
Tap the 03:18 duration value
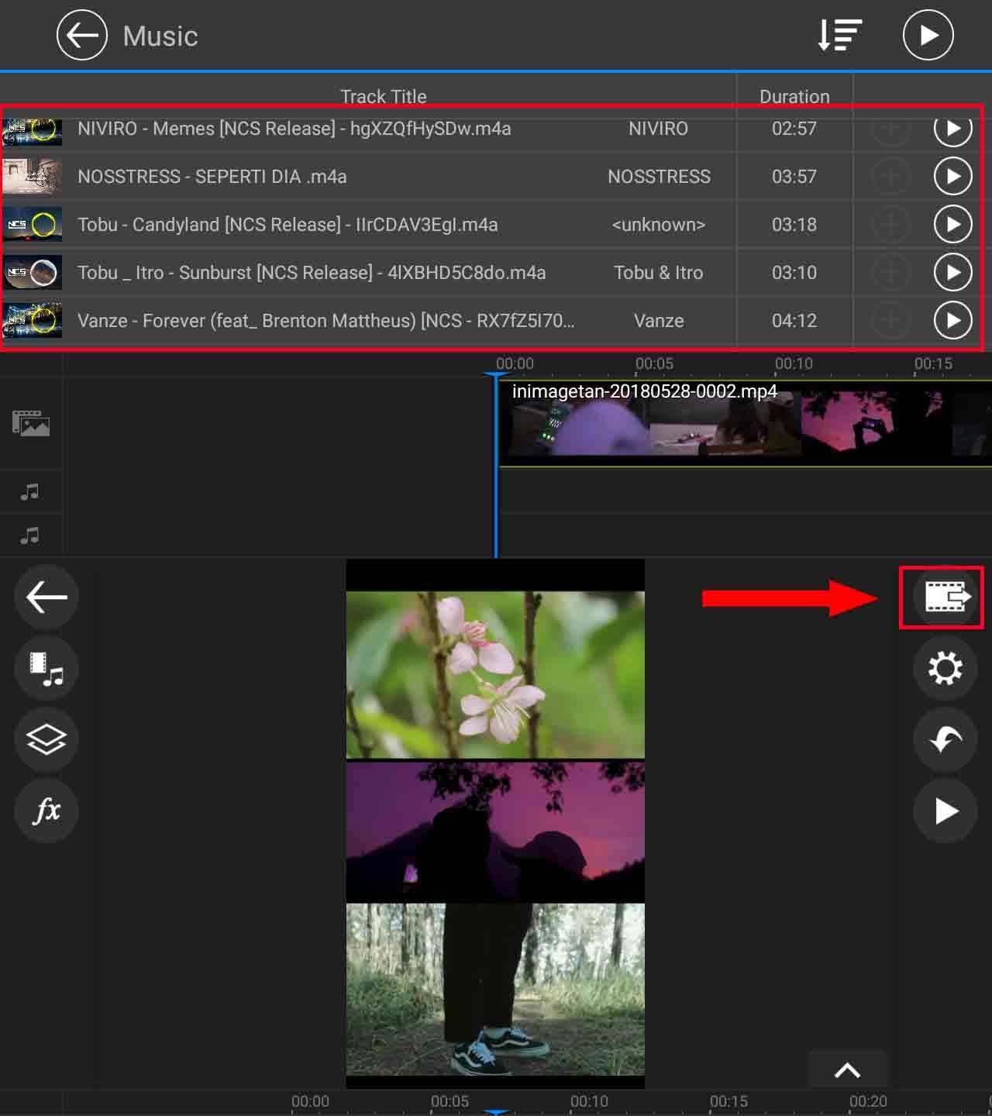coord(794,225)
